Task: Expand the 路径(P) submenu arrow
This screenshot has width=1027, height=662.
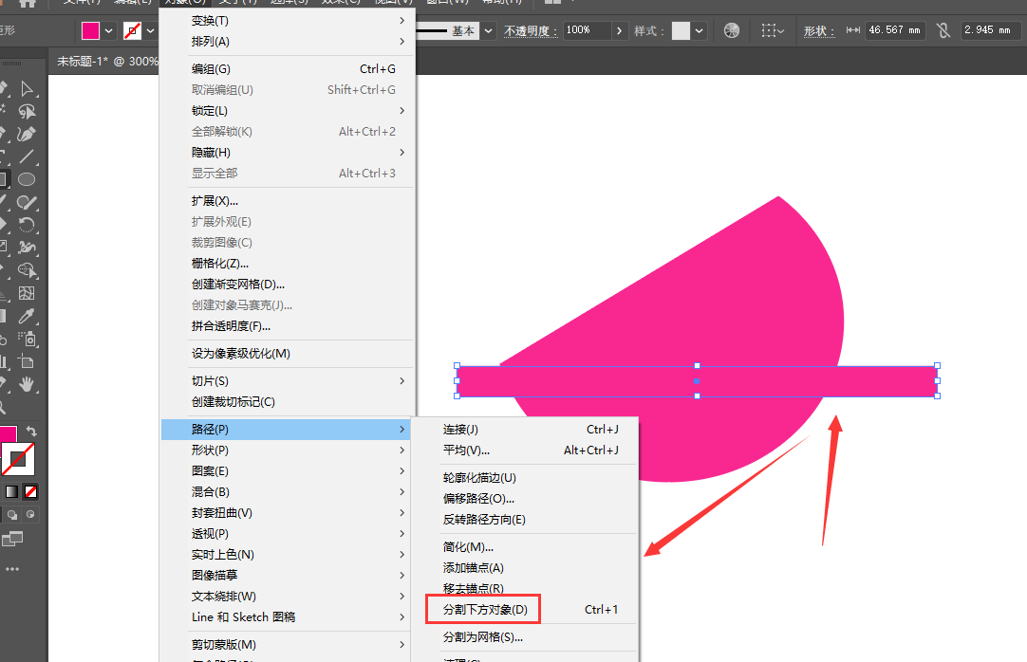Action: click(x=402, y=429)
